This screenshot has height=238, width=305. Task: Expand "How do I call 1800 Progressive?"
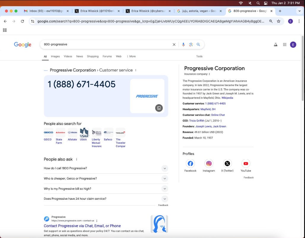coord(106,168)
